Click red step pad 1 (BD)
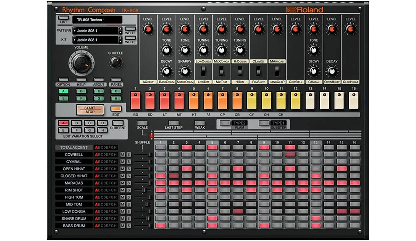416x241 pixels. (135, 100)
